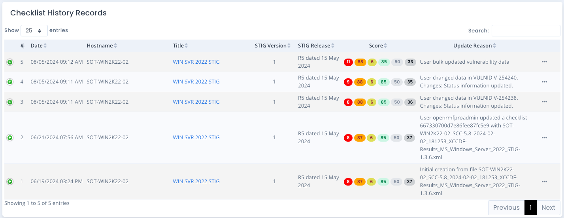The height and width of the screenshot is (218, 564).
Task: Sort by the Hostname column
Action: 102,45
